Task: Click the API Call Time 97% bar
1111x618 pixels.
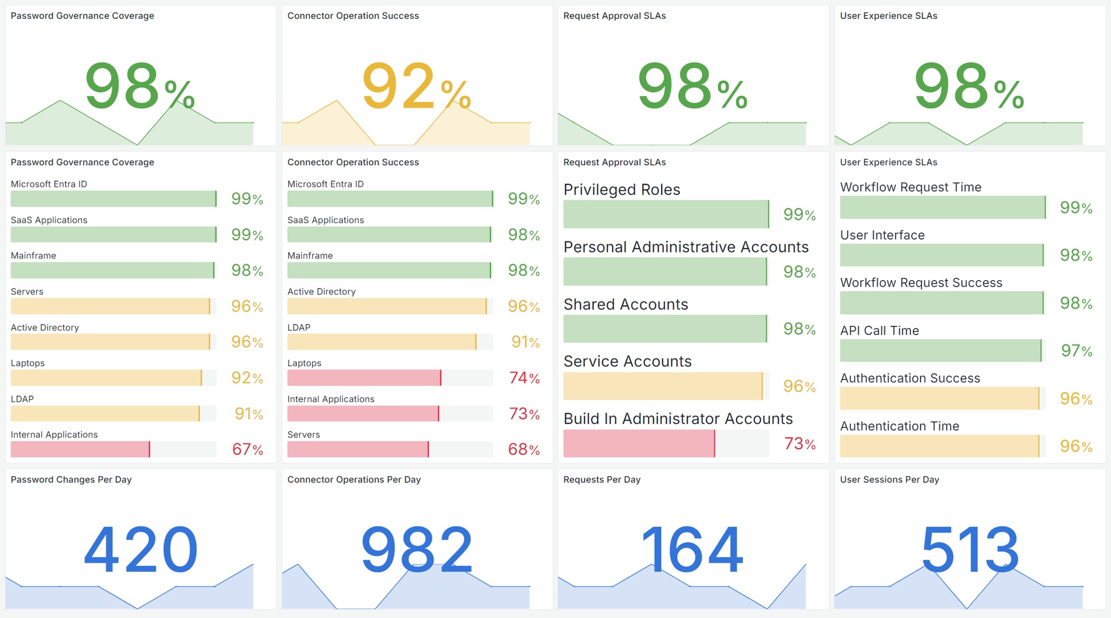Action: tap(943, 351)
